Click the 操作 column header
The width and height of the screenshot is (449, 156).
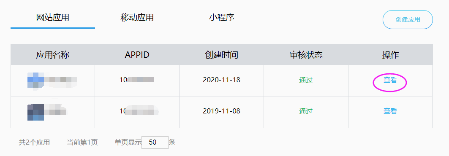pyautogui.click(x=391, y=54)
